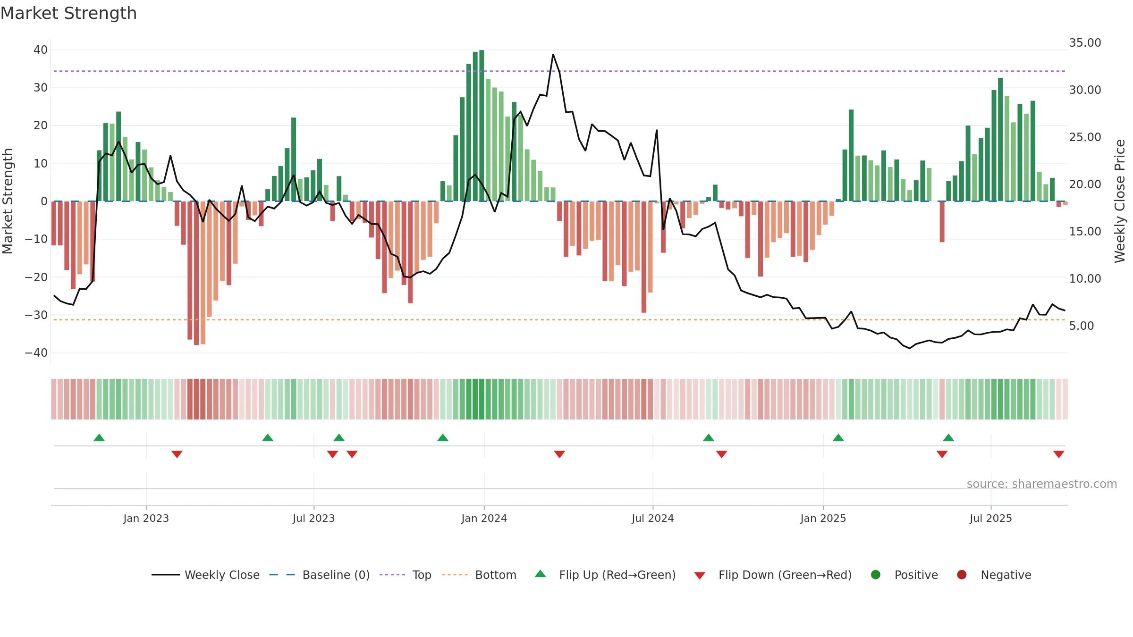Viewport: 1133px width, 637px height.
Task: Click the 5.00 tick on right axis
Action: tap(1082, 326)
